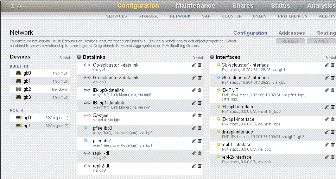
Task: Open the CLUSTER configuration section
Action: click(232, 16)
